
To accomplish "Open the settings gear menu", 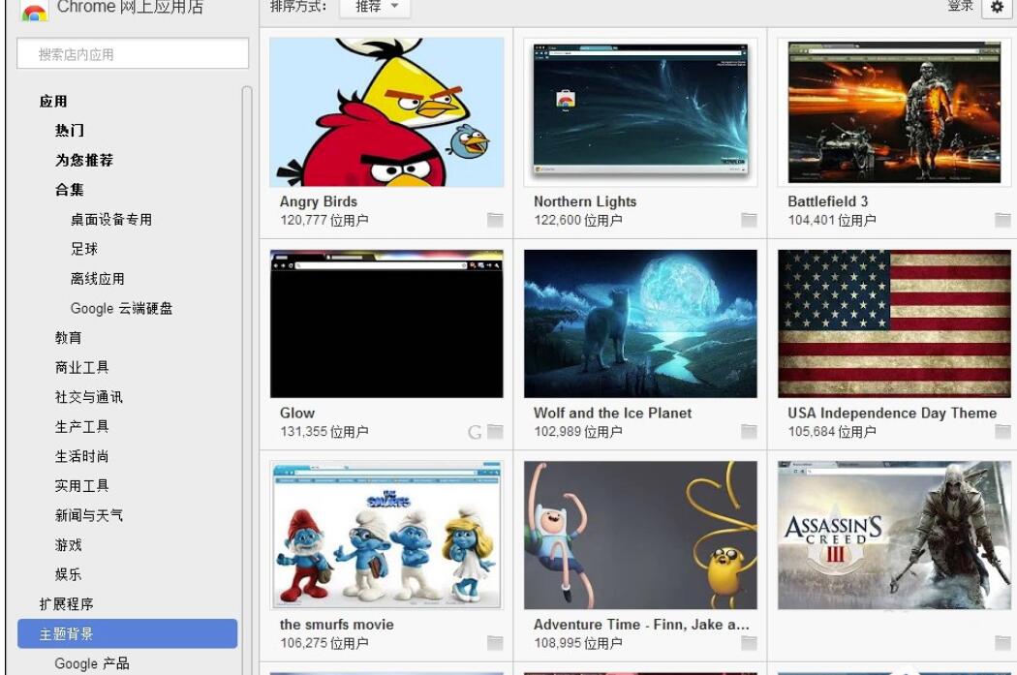I will point(997,7).
